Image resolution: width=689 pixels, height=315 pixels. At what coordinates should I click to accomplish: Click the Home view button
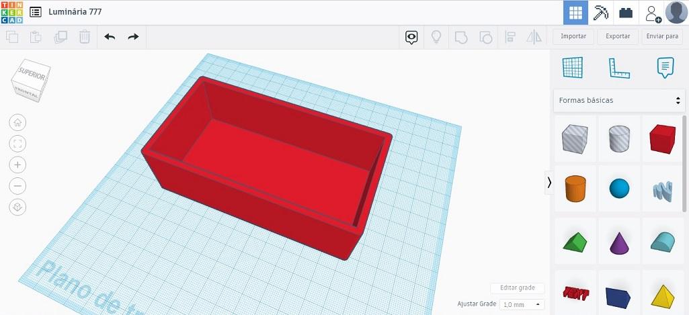pyautogui.click(x=17, y=122)
